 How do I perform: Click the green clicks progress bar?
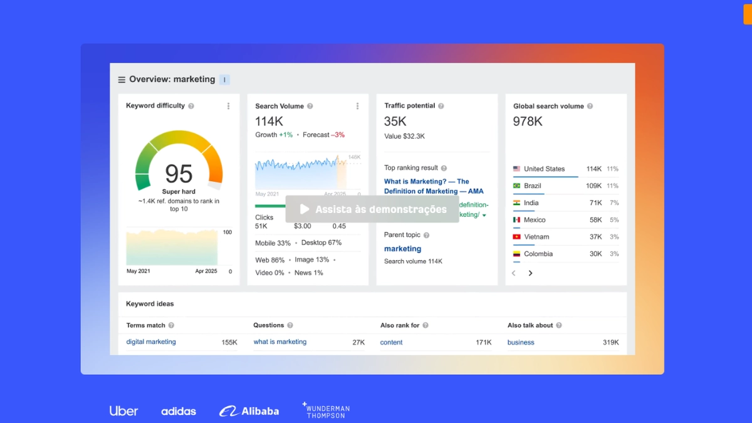[x=271, y=206]
